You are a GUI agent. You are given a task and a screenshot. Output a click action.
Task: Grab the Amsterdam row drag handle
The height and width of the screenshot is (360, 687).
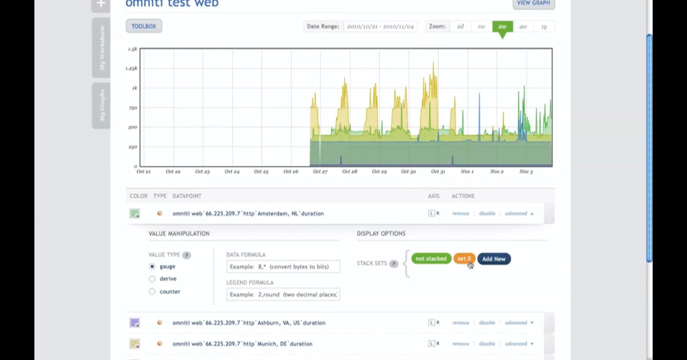coord(549,214)
